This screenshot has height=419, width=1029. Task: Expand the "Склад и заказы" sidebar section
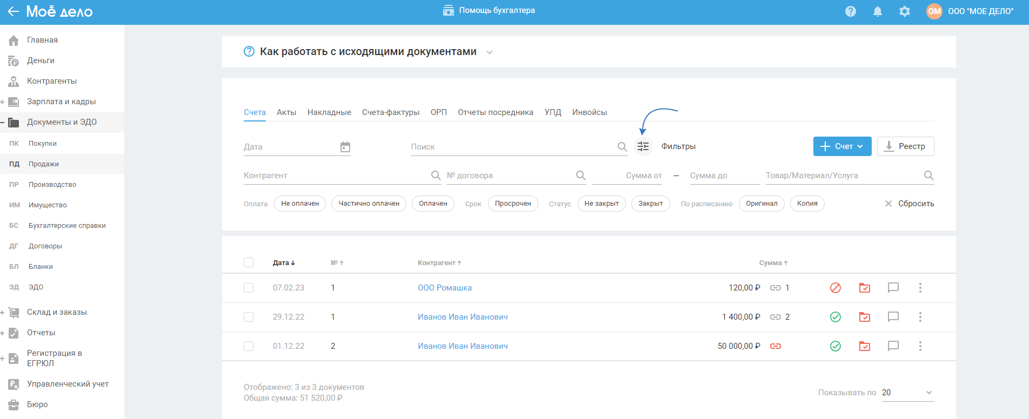point(3,312)
